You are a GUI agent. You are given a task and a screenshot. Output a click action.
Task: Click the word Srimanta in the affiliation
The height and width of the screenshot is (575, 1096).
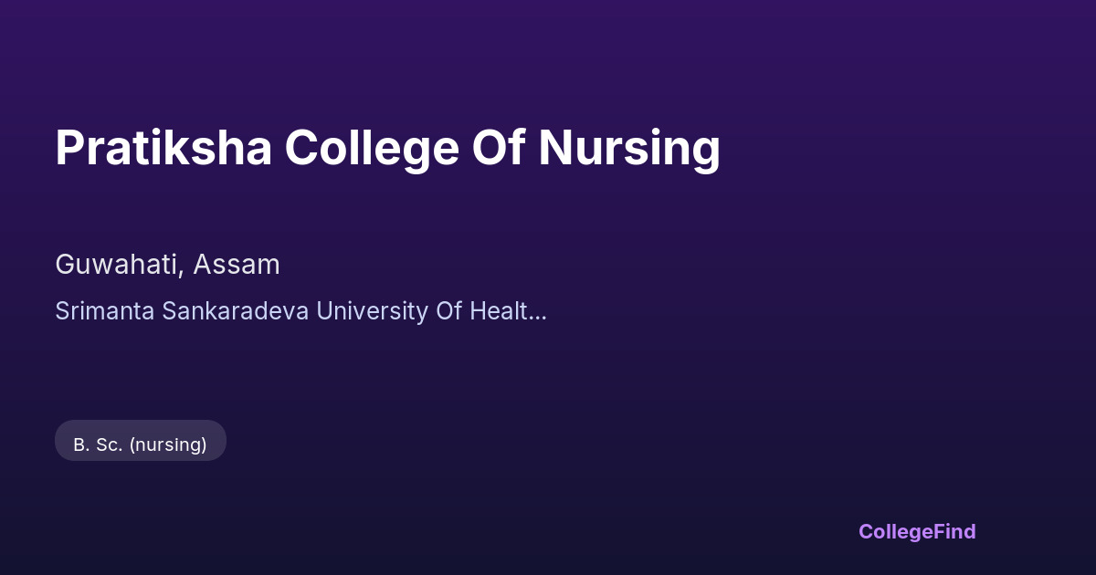105,311
